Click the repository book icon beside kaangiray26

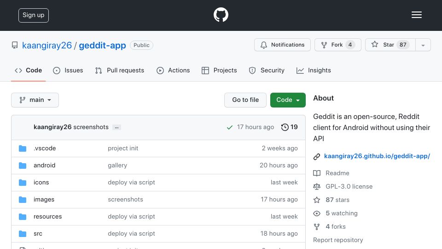15,45
